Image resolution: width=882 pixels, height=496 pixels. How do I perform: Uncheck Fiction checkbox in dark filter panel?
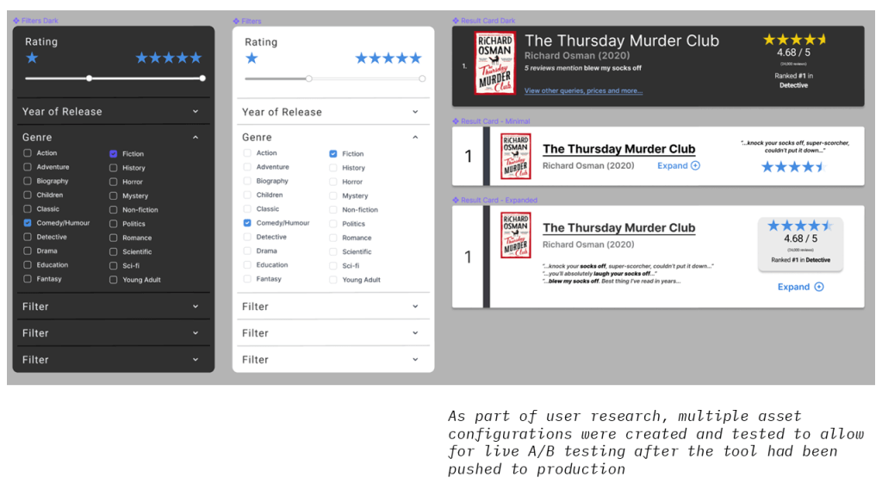pyautogui.click(x=113, y=154)
